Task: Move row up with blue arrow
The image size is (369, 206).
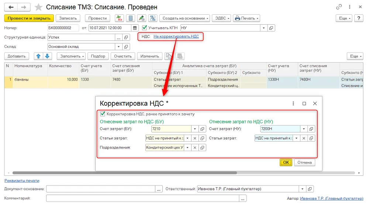Action: (38, 56)
